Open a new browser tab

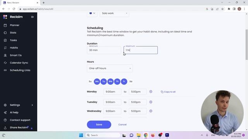(43, 3)
